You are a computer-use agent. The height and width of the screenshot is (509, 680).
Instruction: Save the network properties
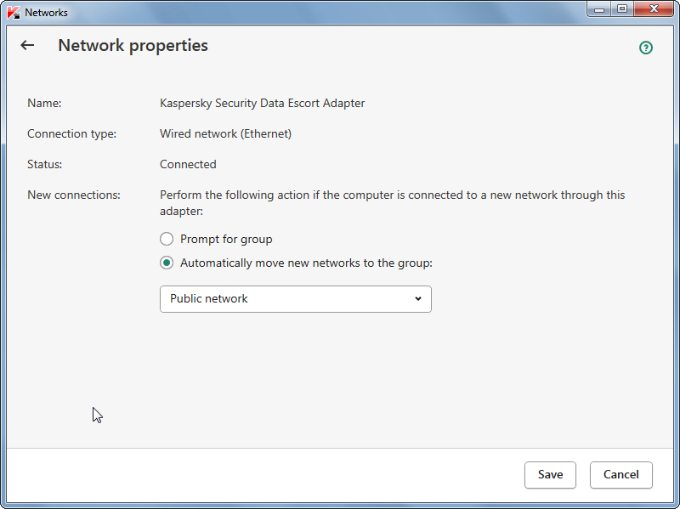[x=550, y=475]
